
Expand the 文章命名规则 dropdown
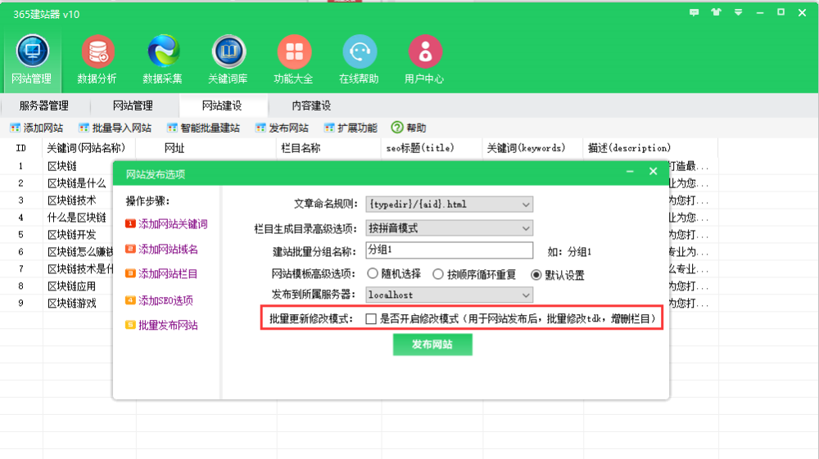pos(525,204)
